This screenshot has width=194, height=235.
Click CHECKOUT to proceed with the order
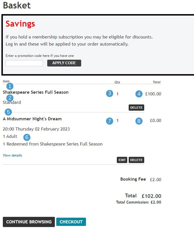pyautogui.click(x=71, y=222)
